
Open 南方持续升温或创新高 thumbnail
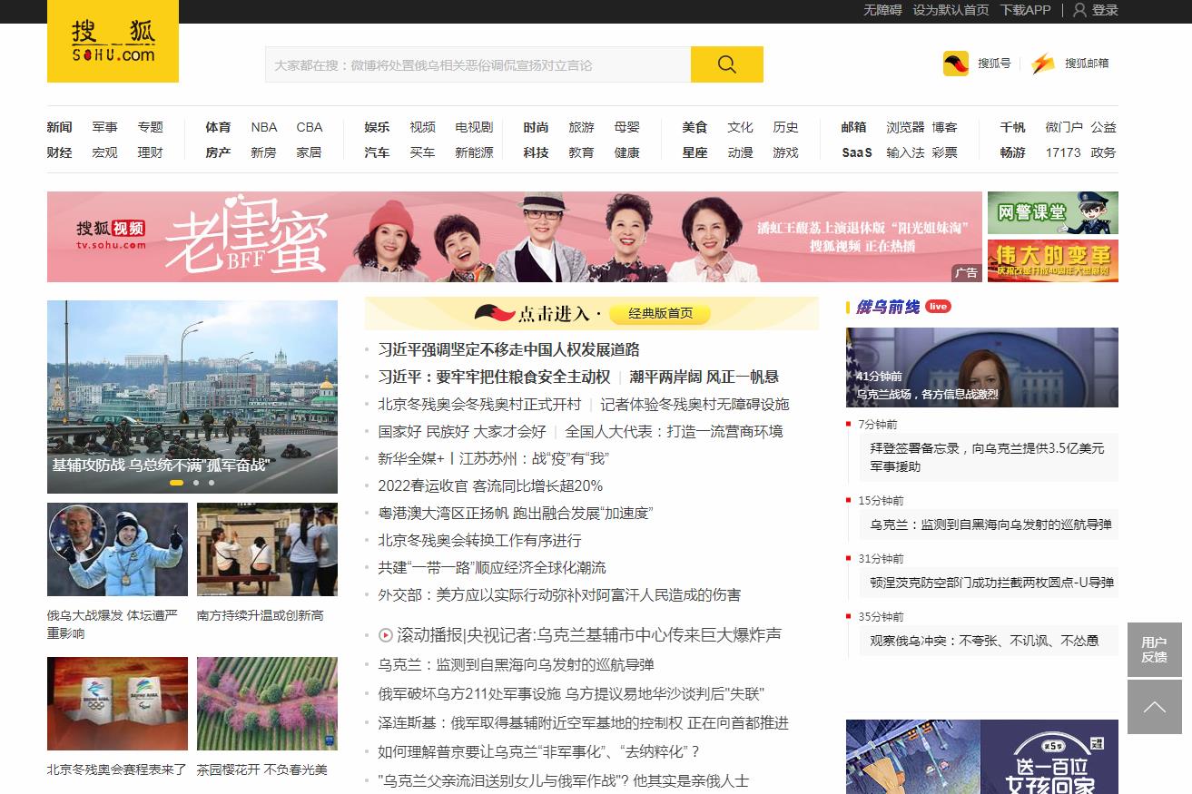(267, 550)
